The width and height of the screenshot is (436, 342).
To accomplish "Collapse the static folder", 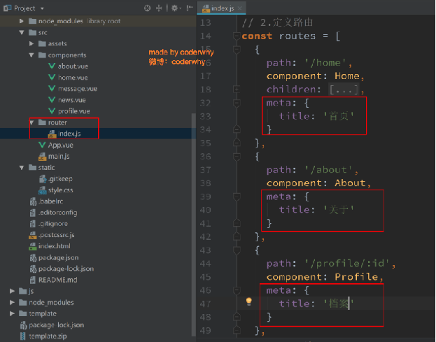I will coord(22,168).
